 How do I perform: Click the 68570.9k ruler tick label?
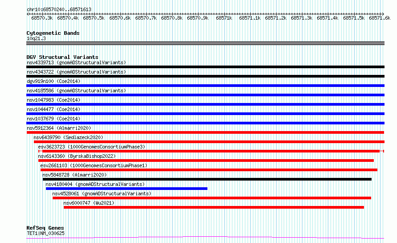coord(198,18)
